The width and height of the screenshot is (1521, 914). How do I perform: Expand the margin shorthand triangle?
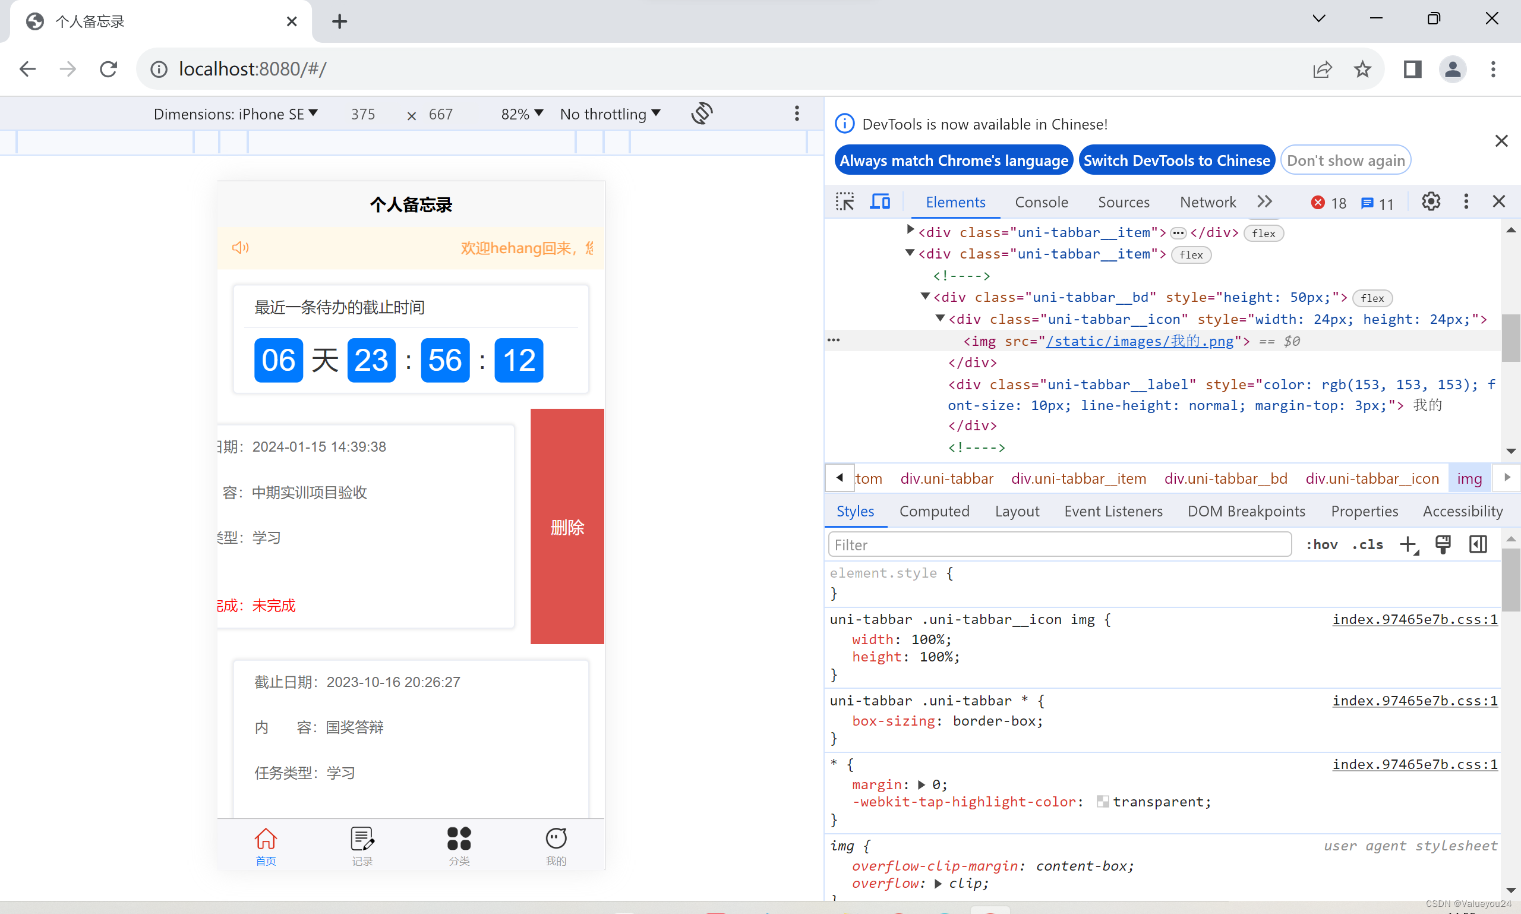(922, 784)
